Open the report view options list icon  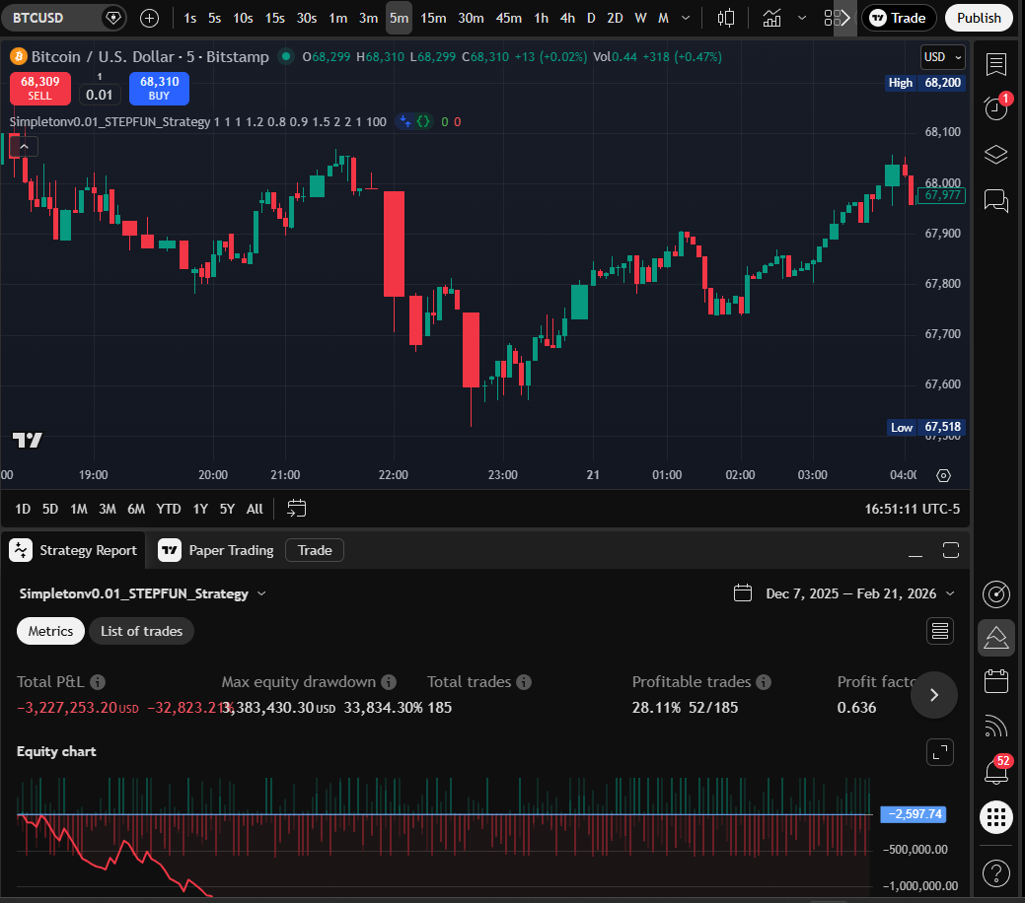940,631
